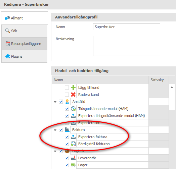Image resolution: width=176 pixels, height=169 pixels.
Task: Click into the Beskrivning text area
Action: pyautogui.click(x=127, y=46)
